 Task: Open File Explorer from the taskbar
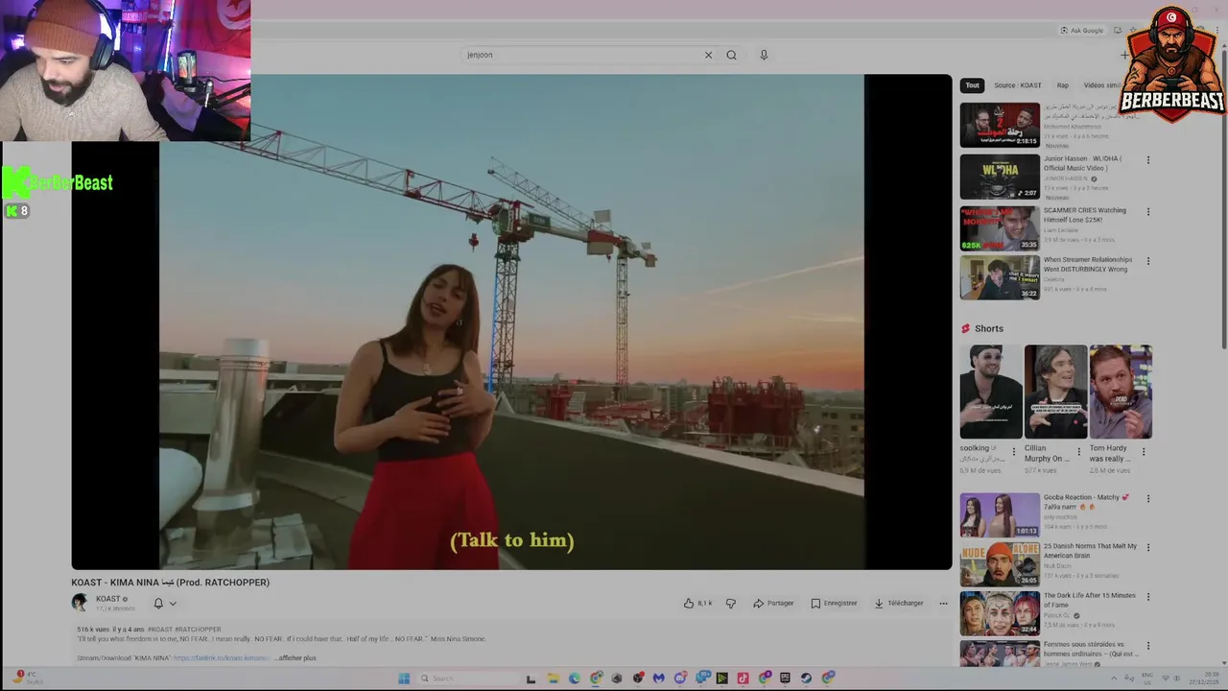tap(553, 679)
